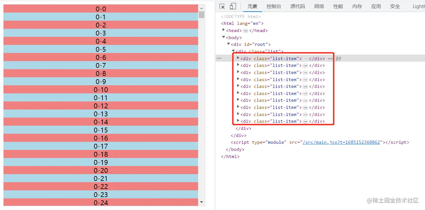The width and height of the screenshot is (425, 210).
Task: Click list row 0-16
Action: tap(101, 138)
